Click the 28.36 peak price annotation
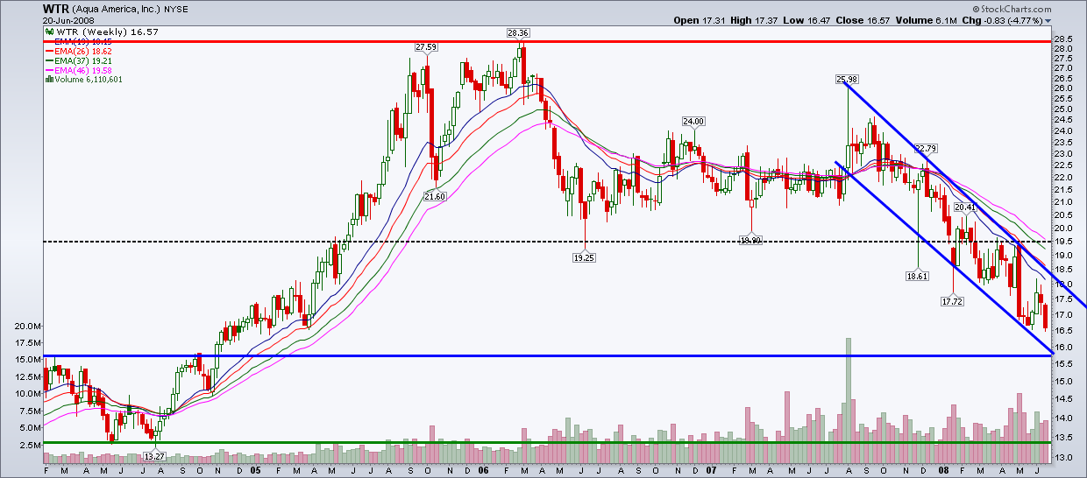The image size is (1087, 478). [x=518, y=33]
